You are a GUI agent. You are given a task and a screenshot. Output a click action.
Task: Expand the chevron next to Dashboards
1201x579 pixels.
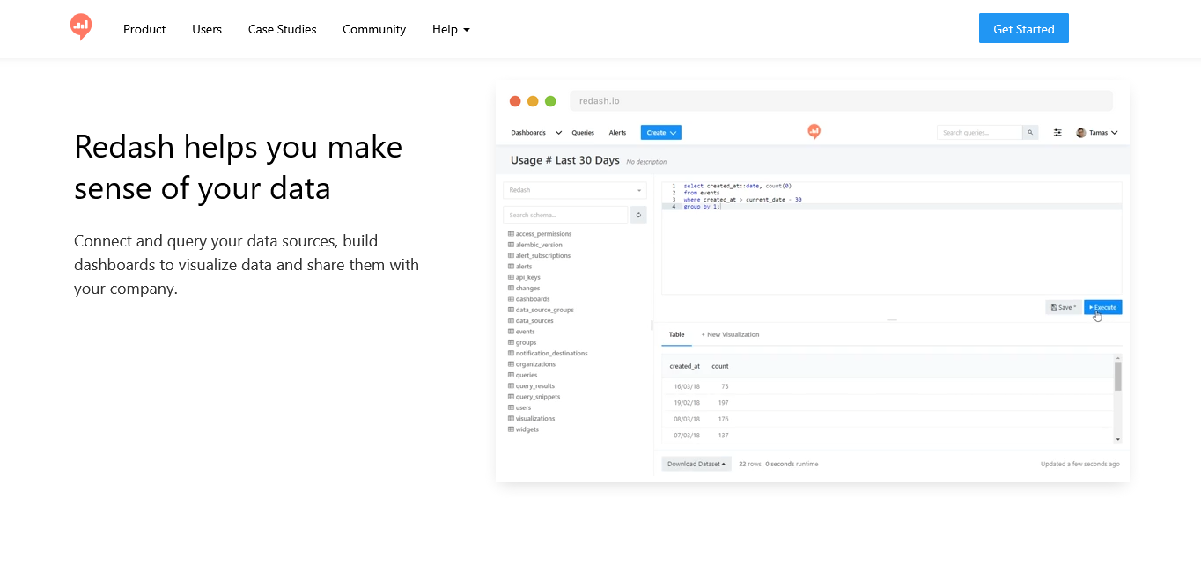[558, 133]
